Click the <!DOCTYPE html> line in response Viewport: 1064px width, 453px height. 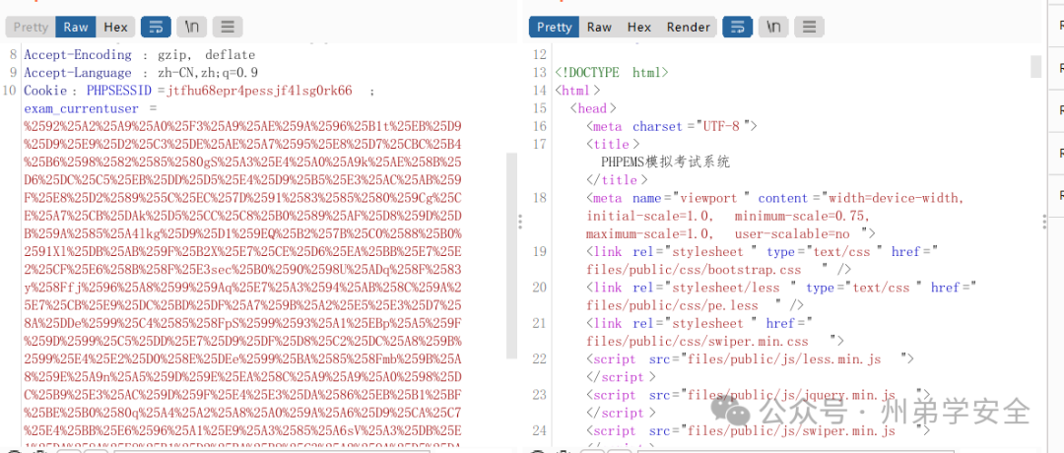click(x=612, y=73)
